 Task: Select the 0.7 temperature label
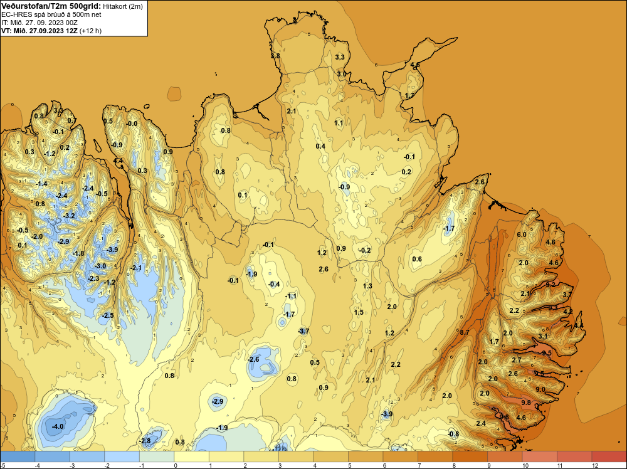72,120
